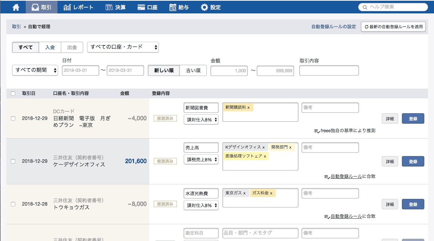Click 登録 for 日経新聞 row
Image resolution: width=434 pixels, height=241 pixels.
[413, 118]
